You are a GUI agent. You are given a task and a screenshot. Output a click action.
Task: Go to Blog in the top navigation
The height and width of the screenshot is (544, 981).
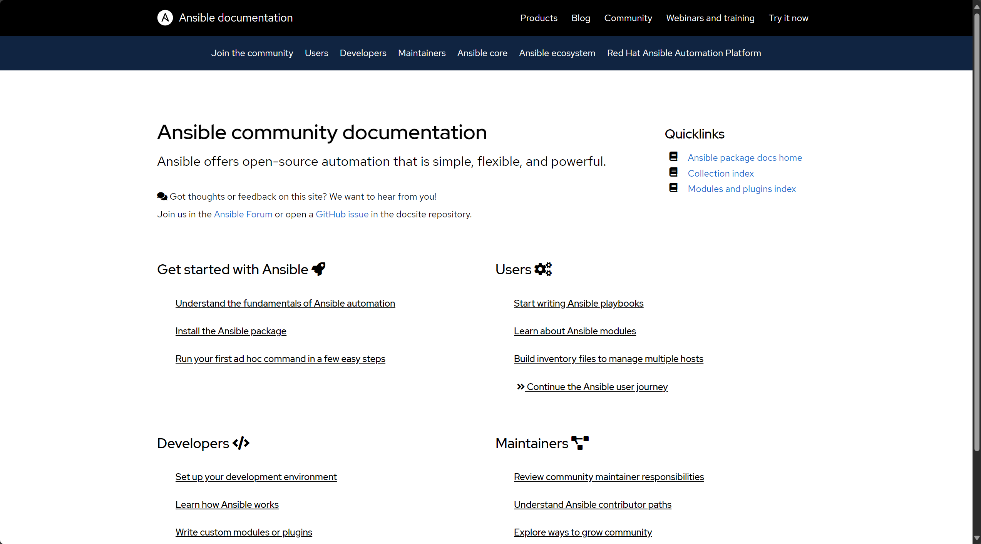(581, 18)
